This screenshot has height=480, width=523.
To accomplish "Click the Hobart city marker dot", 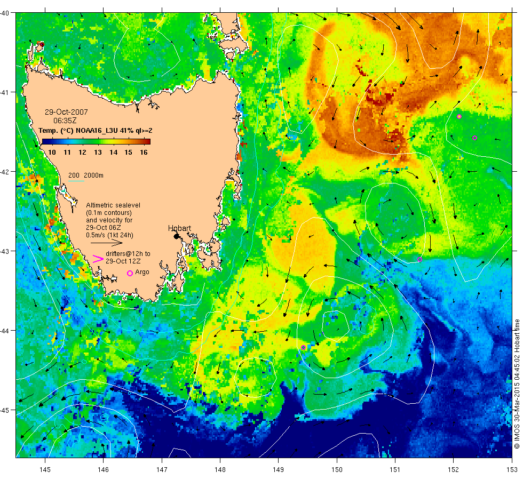I will pos(177,236).
